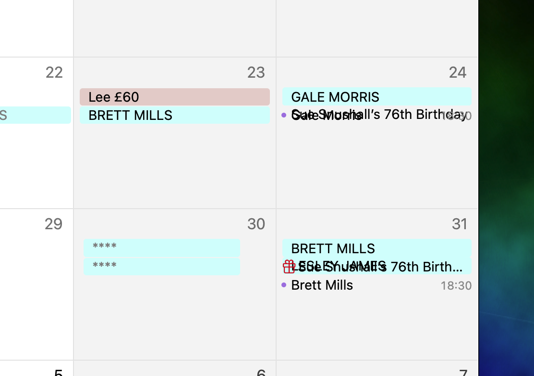Click the desktop wallpaper beside the calendar
534x376 pixels.
pyautogui.click(x=506, y=192)
